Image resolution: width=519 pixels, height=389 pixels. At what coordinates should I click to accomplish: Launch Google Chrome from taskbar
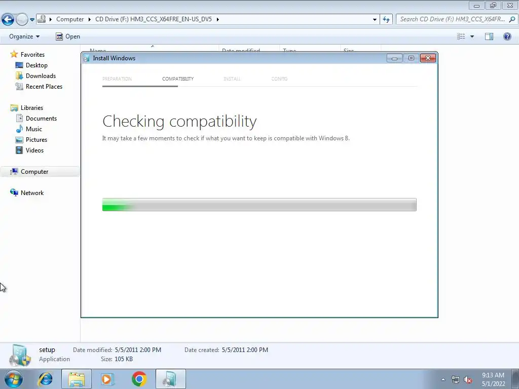pos(139,379)
